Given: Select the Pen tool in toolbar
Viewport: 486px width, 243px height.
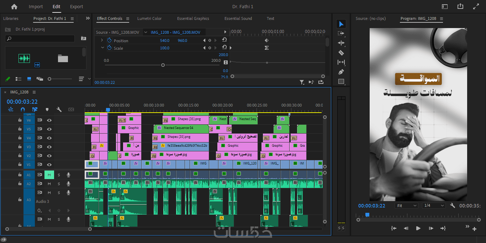Looking at the screenshot, I should [341, 72].
